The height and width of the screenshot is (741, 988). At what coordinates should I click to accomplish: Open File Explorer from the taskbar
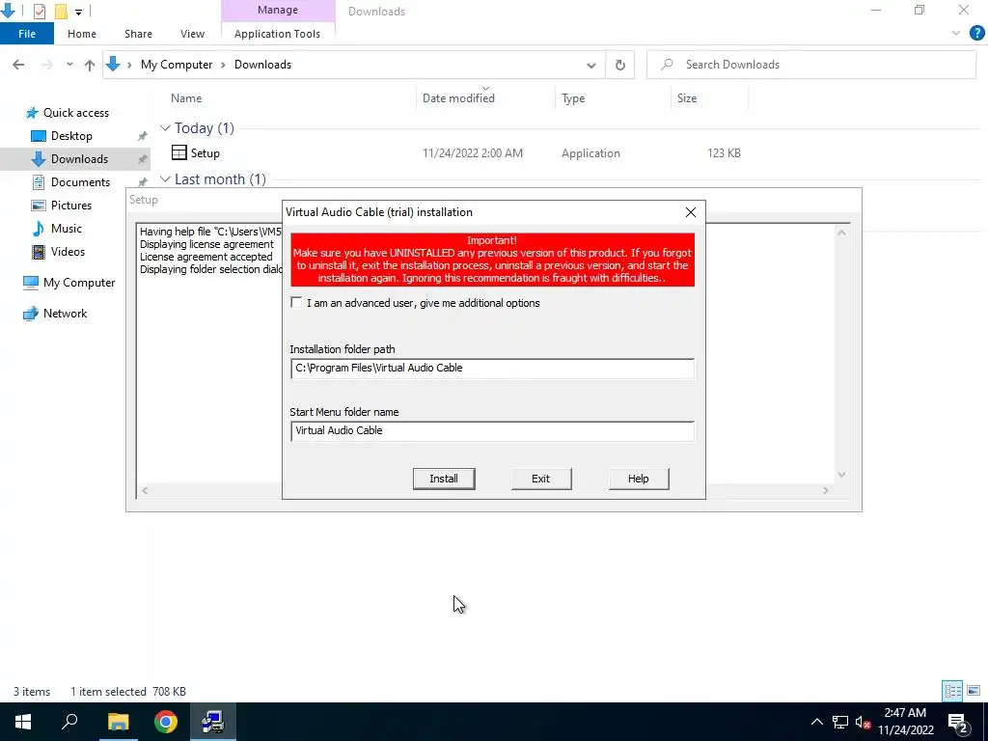pos(118,722)
